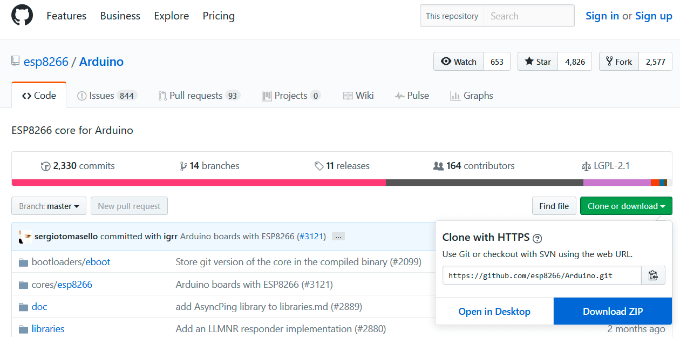
Task: Open the libraries folder
Action: 48,328
